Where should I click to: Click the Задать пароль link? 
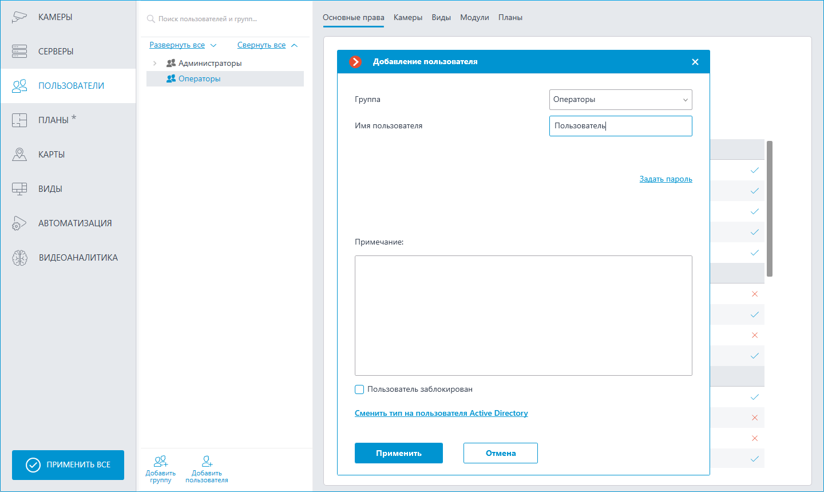pyautogui.click(x=666, y=179)
